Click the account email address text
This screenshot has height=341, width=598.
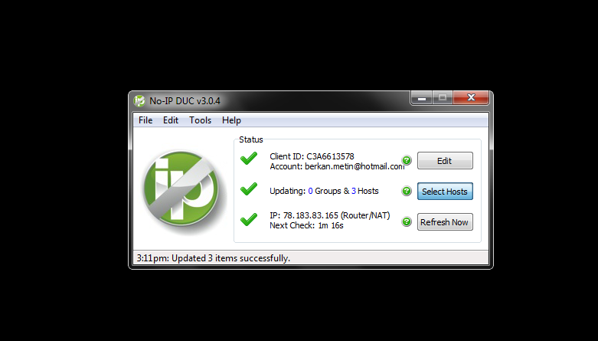pyautogui.click(x=355, y=166)
